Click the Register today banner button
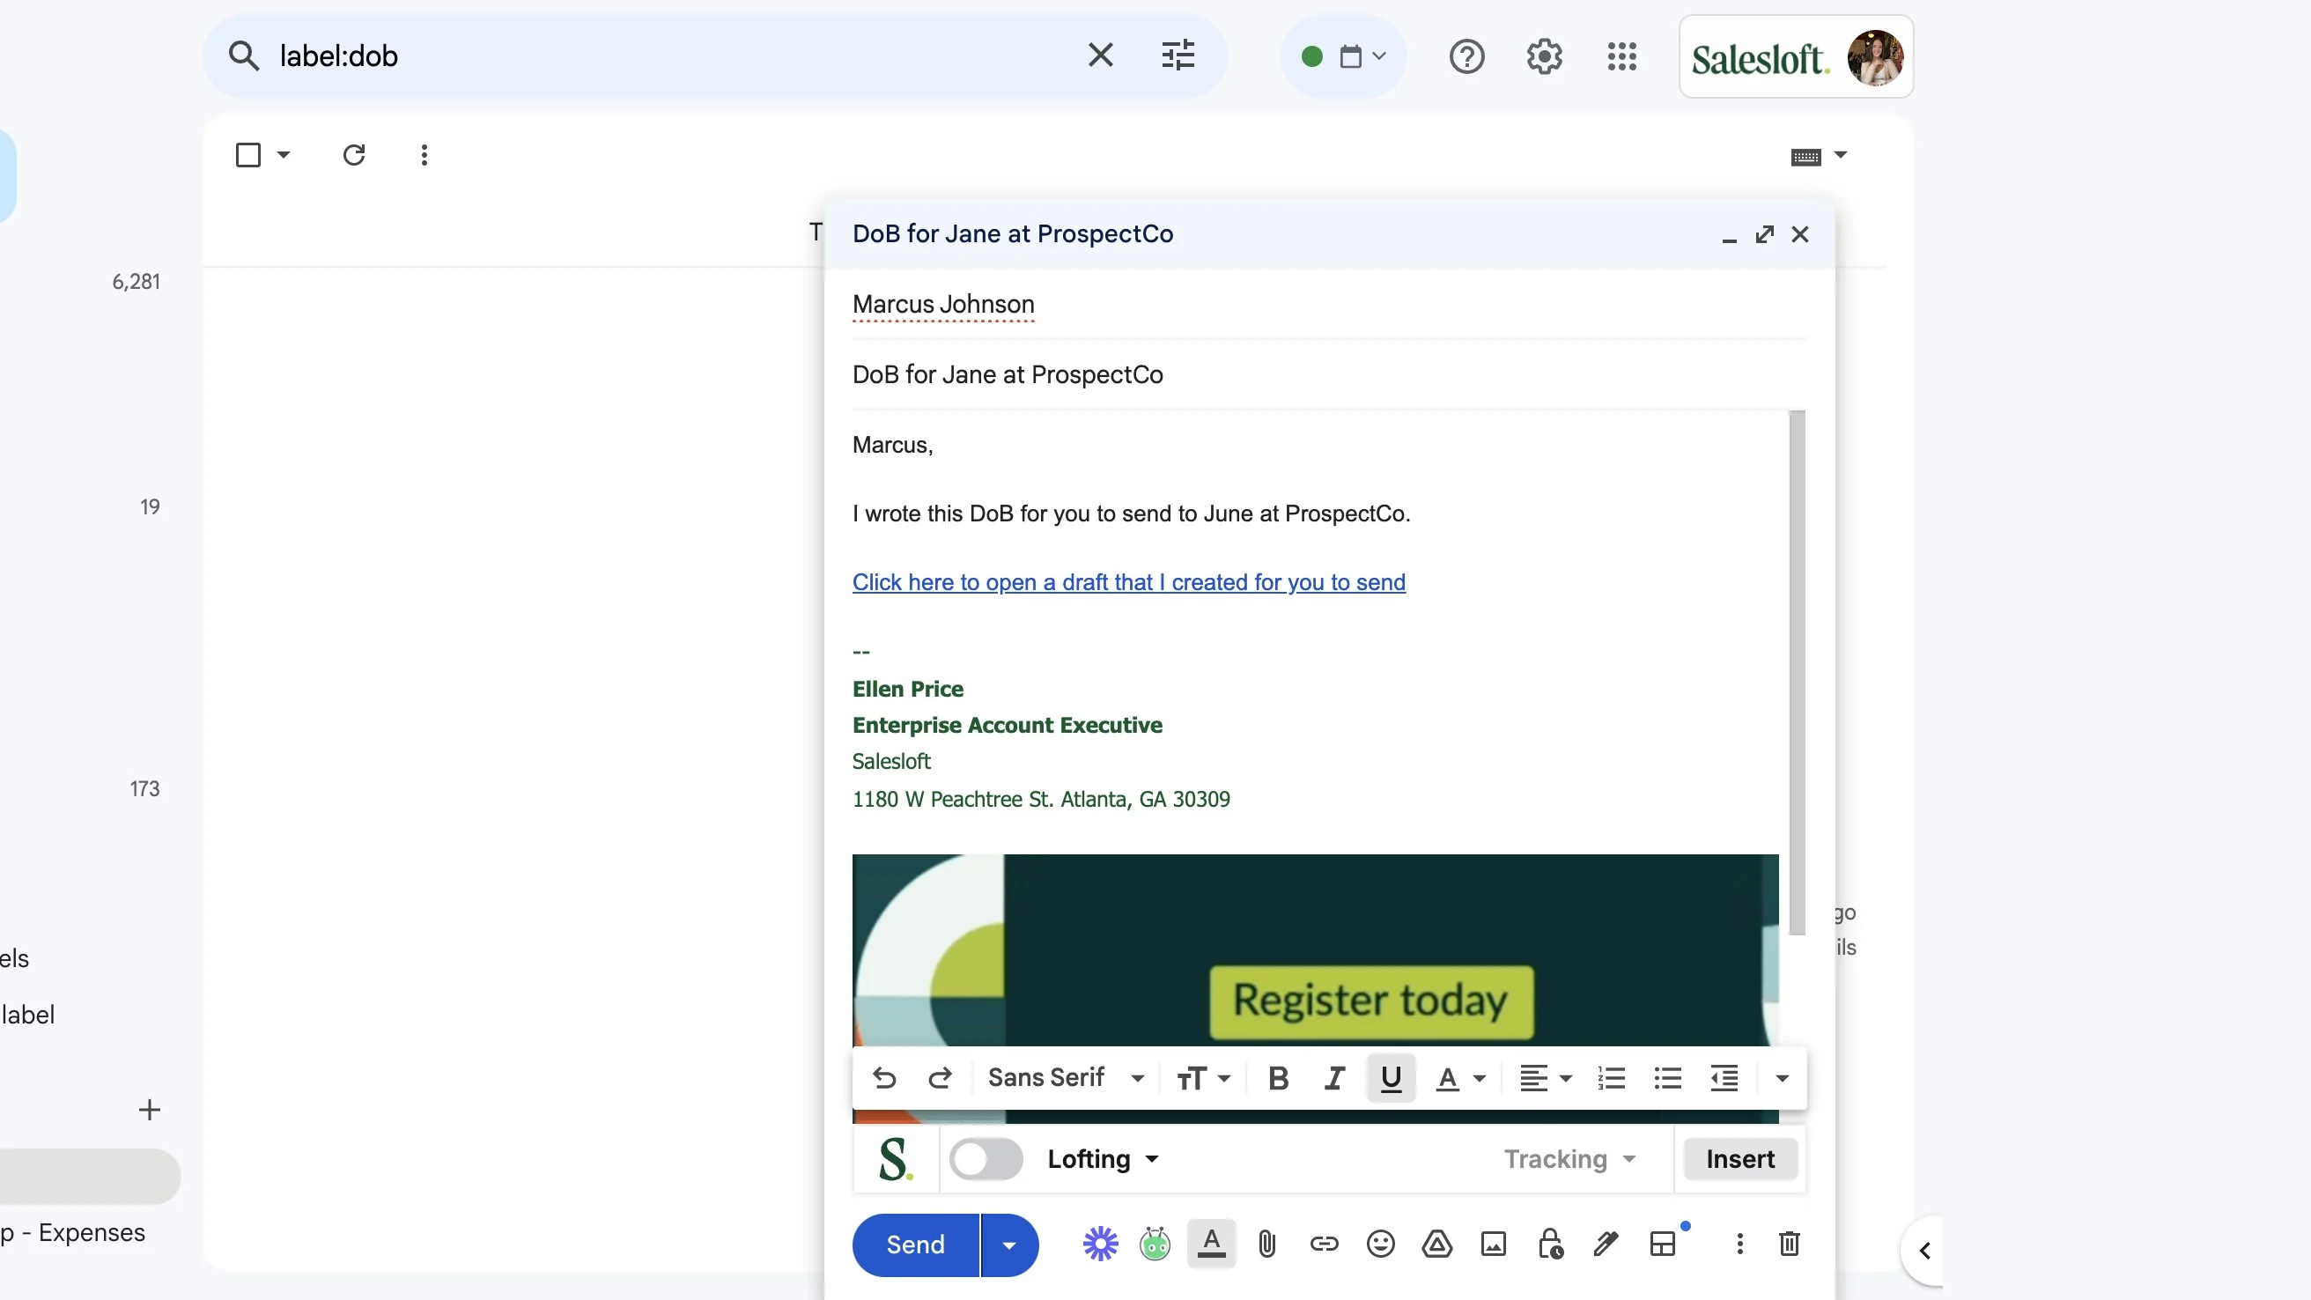Screen dimensions: 2311x1300 (x=1370, y=1001)
